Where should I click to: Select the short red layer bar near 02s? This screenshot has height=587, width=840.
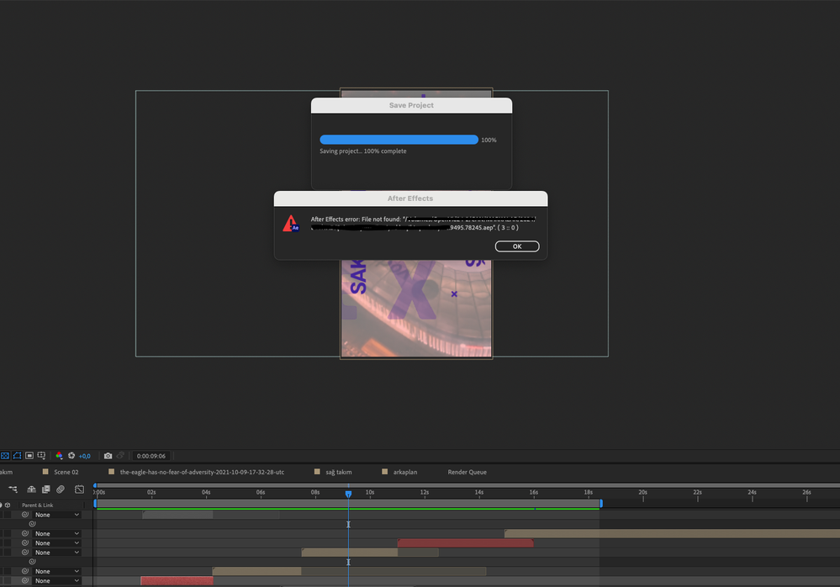(177, 580)
